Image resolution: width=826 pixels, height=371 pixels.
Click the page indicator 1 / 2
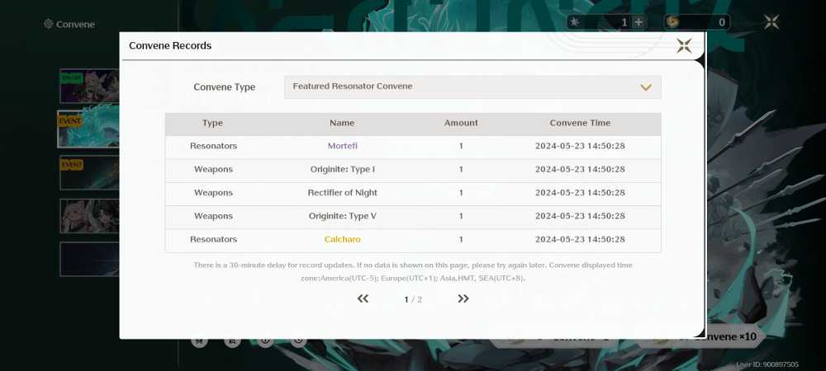tap(413, 299)
